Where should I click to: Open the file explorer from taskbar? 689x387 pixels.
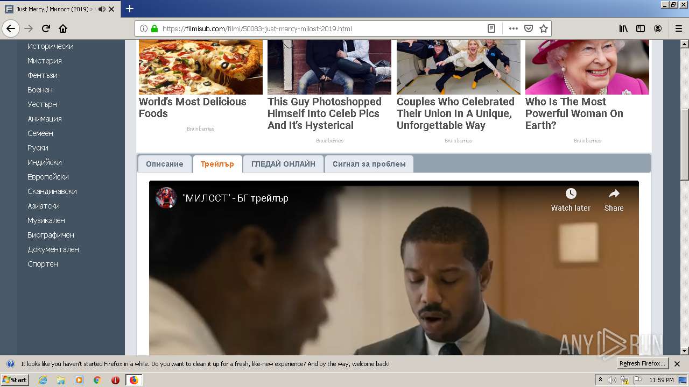(61, 380)
